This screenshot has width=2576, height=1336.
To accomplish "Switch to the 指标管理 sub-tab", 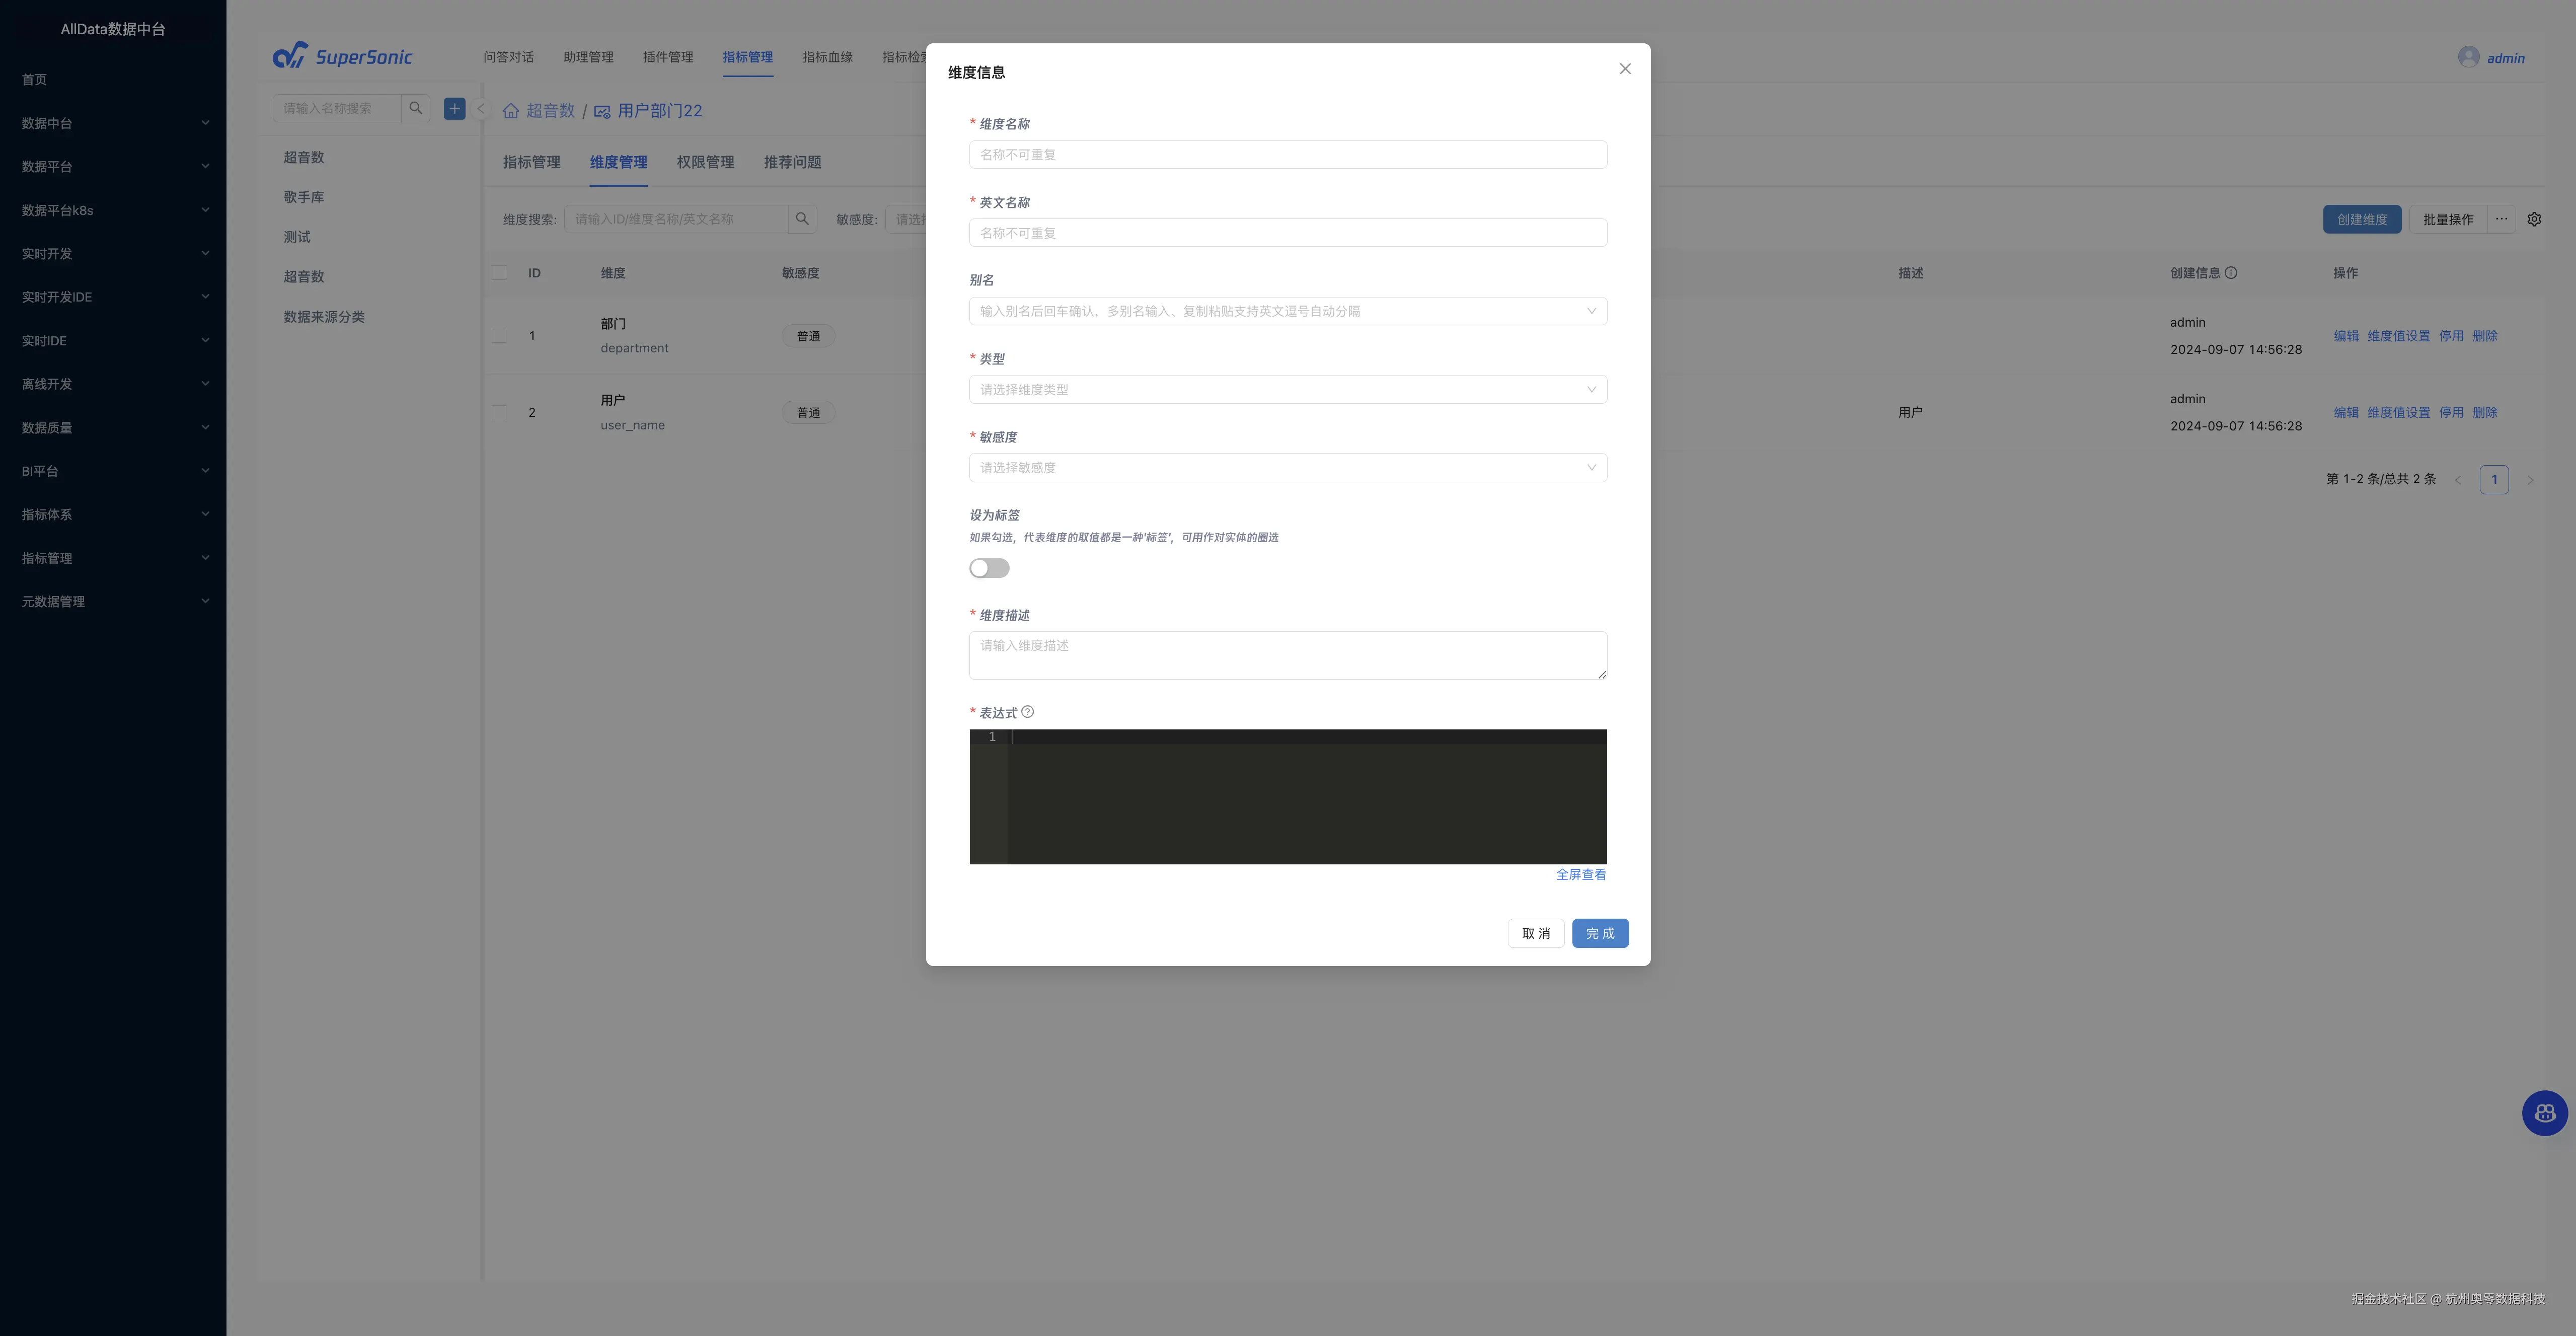I will tap(531, 162).
